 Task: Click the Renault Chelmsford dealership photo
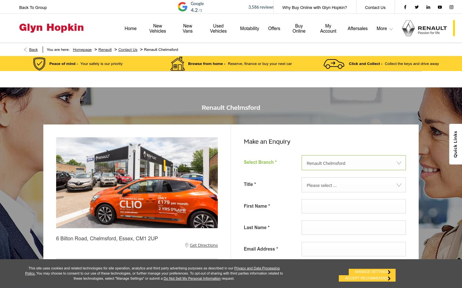(137, 183)
